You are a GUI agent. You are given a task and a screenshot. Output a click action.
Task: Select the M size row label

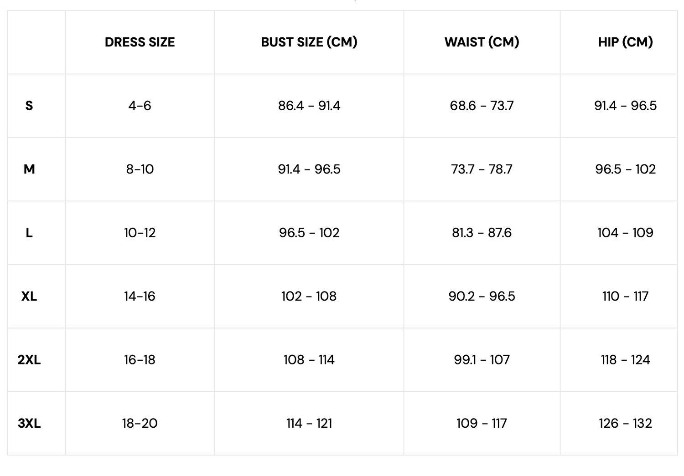point(29,169)
